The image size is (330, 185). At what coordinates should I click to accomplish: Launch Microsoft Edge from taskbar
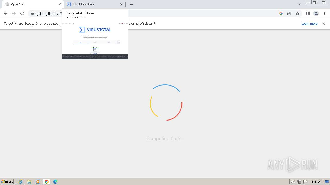(x=55, y=182)
